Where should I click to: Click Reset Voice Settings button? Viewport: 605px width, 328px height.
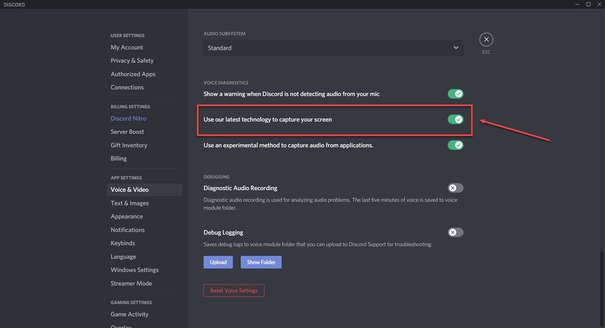(234, 290)
